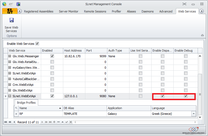Image resolution: width=208 pixels, height=136 pixels.
Task: Go to previous page in navigator
Action: pyautogui.click(x=10, y=122)
